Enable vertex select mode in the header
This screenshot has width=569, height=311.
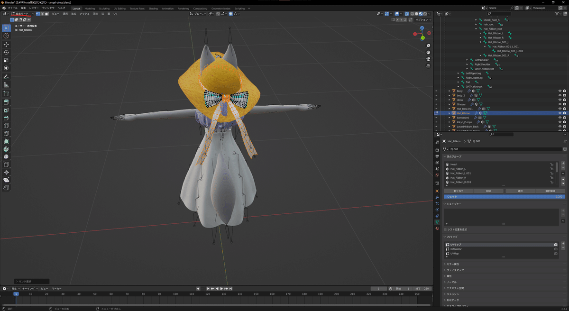(x=38, y=14)
